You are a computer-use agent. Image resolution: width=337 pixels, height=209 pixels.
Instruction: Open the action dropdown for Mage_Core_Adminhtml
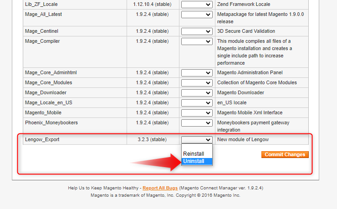click(x=197, y=73)
